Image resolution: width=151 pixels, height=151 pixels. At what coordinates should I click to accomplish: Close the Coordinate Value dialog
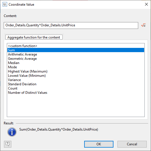146,4
